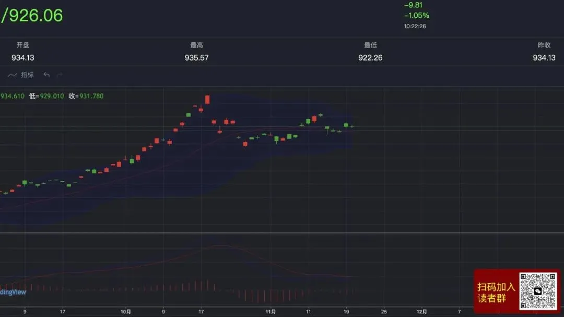Click the price change -9.81
This screenshot has height=317, width=564.
click(x=413, y=5)
